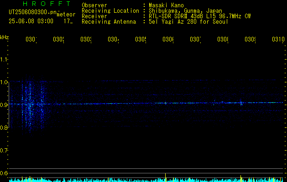This screenshot has width=287, height=182.
Task: Click the 0309 time marker
Action: pyautogui.click(x=250, y=39)
